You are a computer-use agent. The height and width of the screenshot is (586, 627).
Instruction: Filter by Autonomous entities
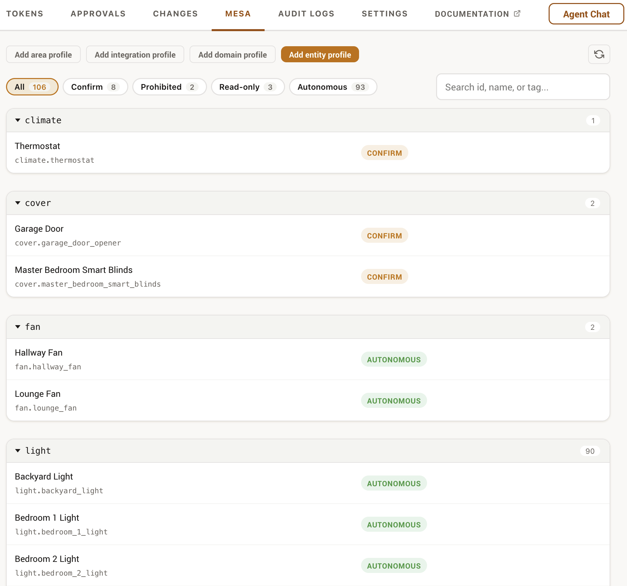click(x=333, y=87)
